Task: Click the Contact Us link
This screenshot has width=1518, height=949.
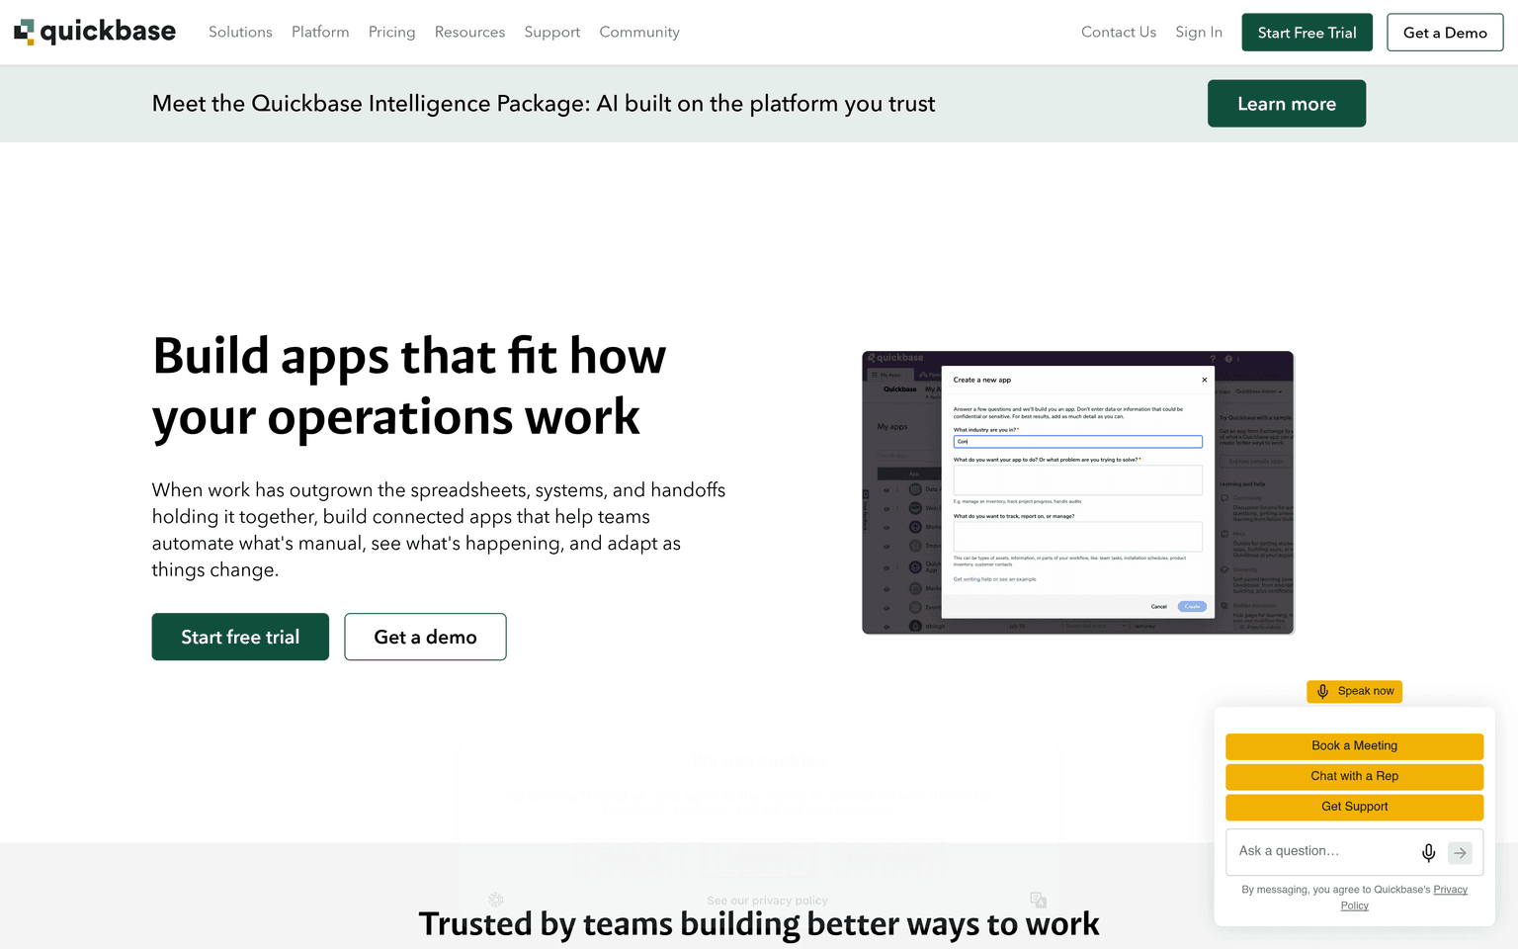Action: point(1119,32)
